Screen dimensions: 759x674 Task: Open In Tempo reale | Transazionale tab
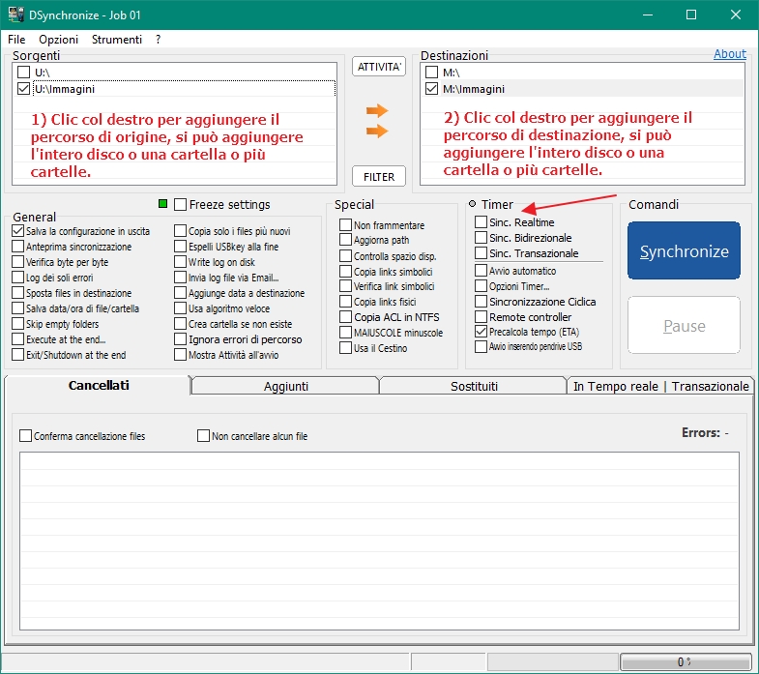[660, 386]
